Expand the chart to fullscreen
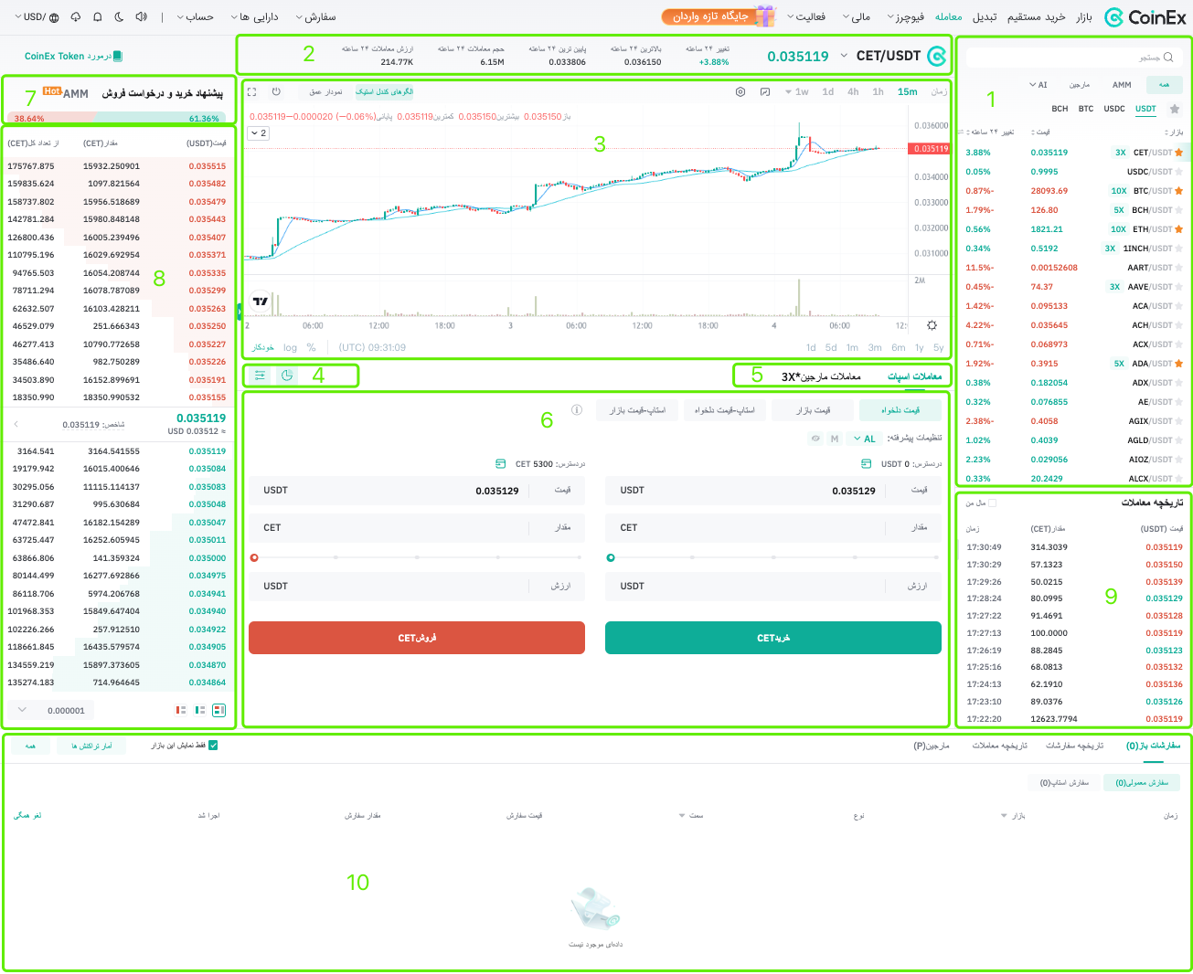Screen dimensions: 1193x974 252,91
